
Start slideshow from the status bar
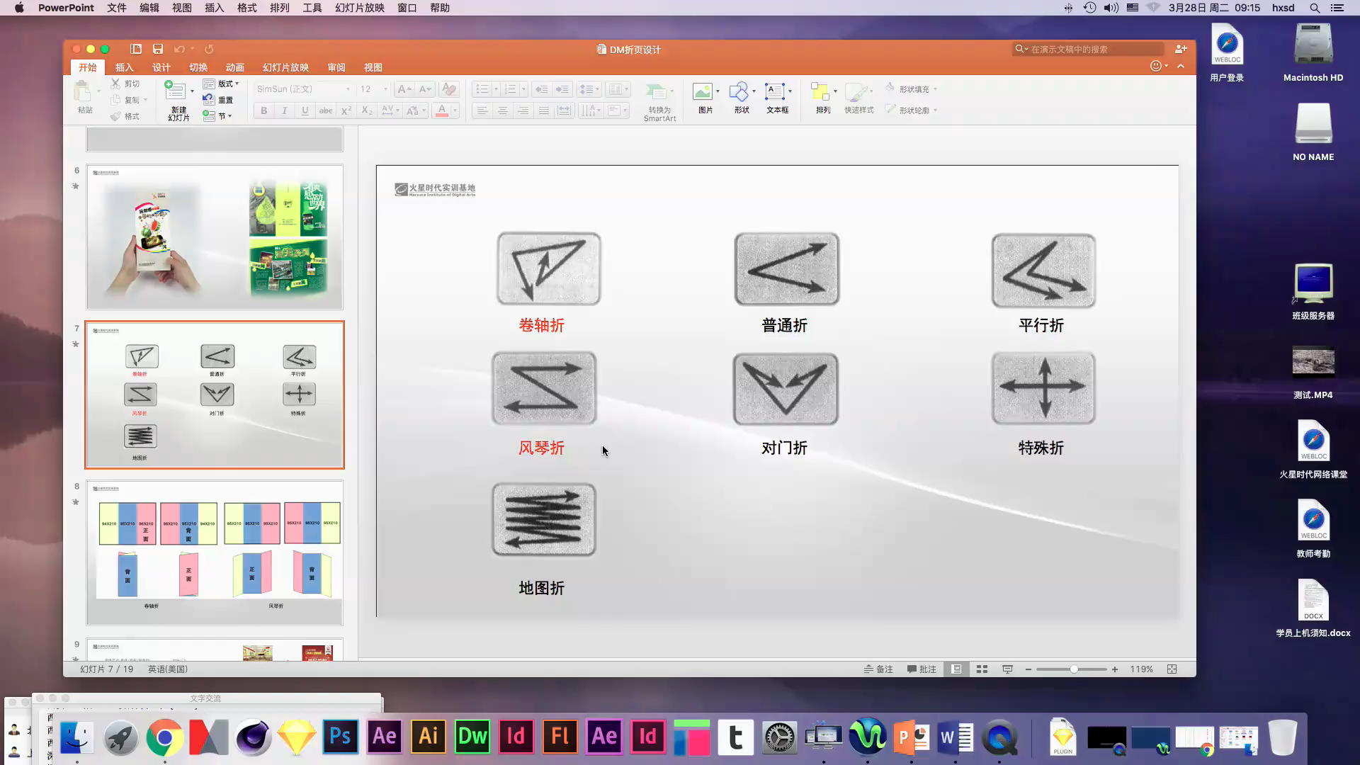click(x=1007, y=669)
